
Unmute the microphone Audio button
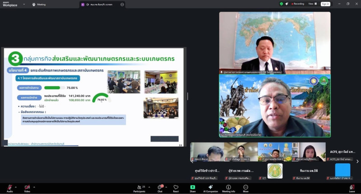tap(9, 187)
